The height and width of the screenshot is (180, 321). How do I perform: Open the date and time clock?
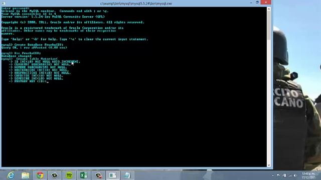pyautogui.click(x=308, y=175)
